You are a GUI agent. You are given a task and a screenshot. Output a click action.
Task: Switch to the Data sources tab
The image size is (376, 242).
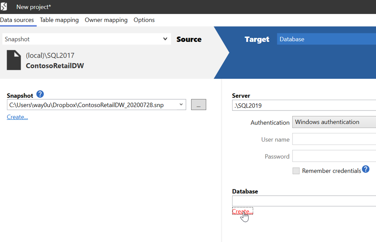[17, 20]
